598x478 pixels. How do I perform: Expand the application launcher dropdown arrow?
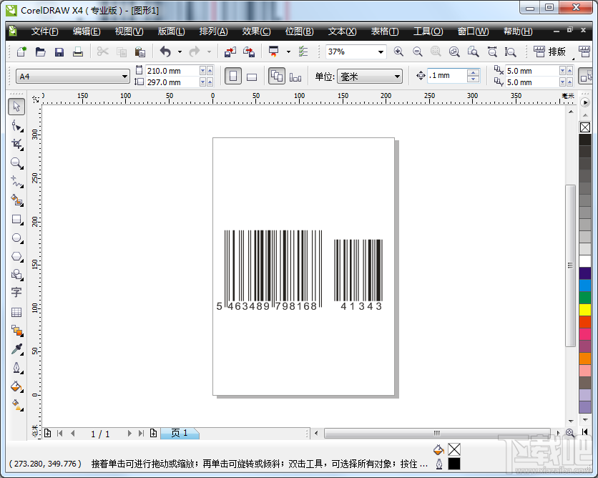[288, 52]
